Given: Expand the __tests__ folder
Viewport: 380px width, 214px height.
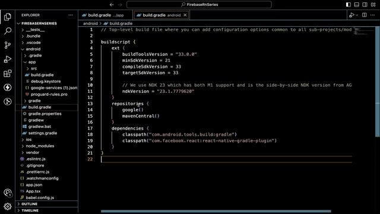Looking at the screenshot, I should [x=46, y=30].
